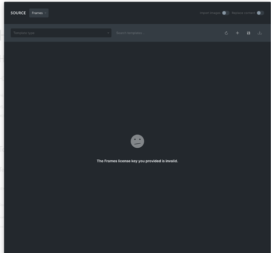
Task: Click the Template type placeholder text
Action: [24, 33]
